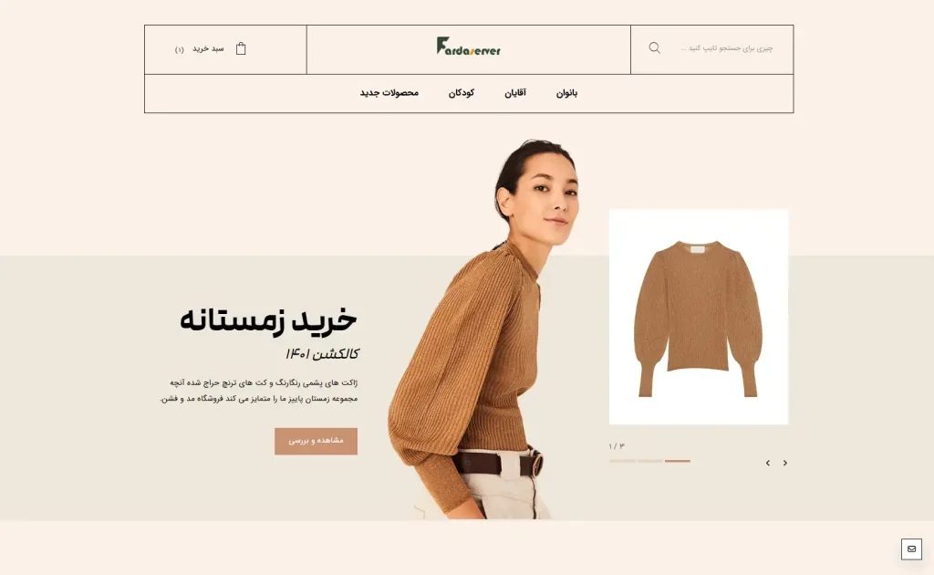
Task: Open محصولات جدید menu item
Action: pyautogui.click(x=389, y=93)
